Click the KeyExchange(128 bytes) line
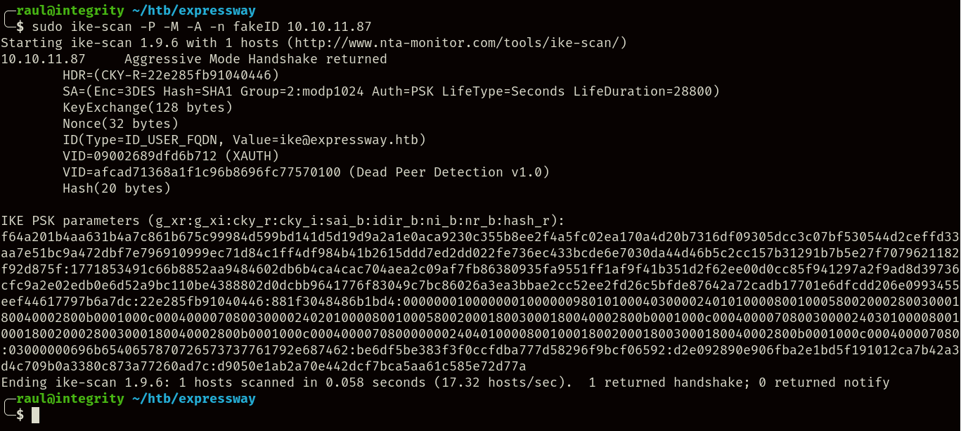The height and width of the screenshot is (431, 961). (x=148, y=108)
